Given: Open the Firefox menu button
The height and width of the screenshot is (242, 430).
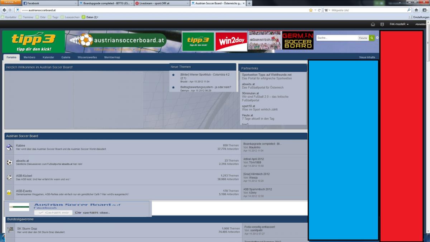Looking at the screenshot, I should tap(11, 2).
